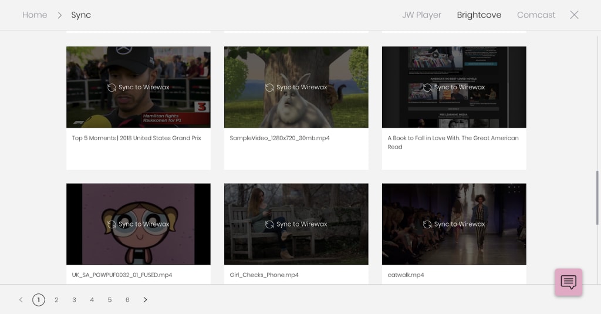The image size is (601, 314).
Task: Click the vertical scrollbar thumb
Action: coord(597,198)
